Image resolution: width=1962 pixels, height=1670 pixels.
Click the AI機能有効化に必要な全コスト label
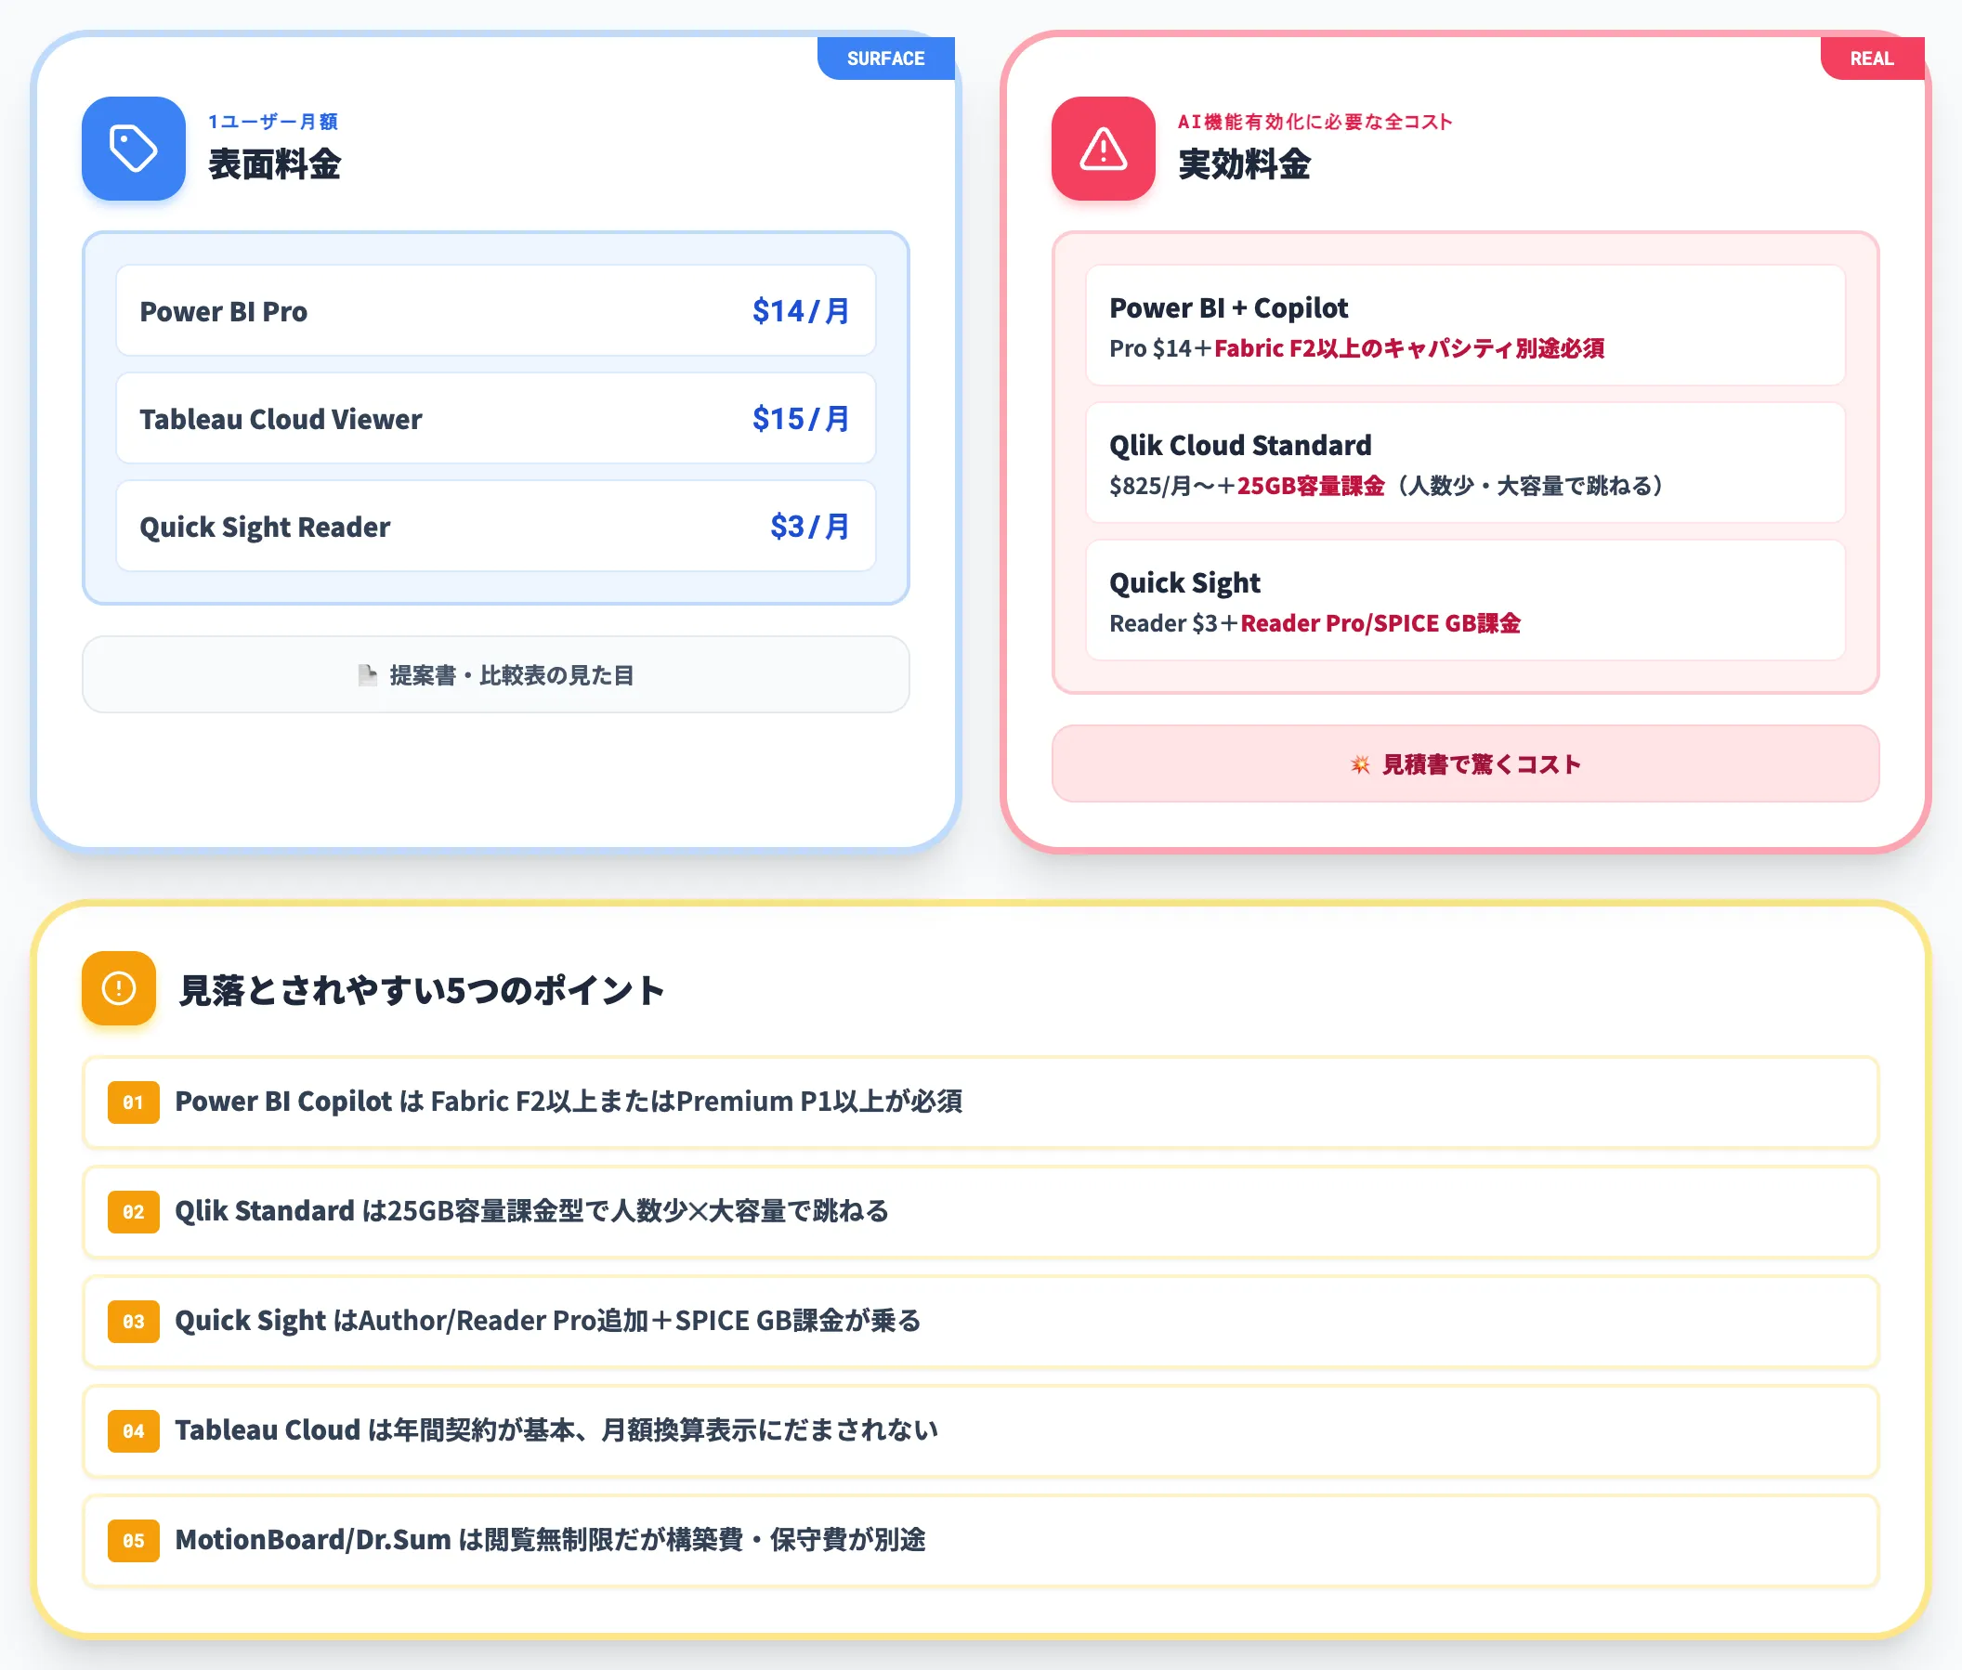tap(1315, 121)
